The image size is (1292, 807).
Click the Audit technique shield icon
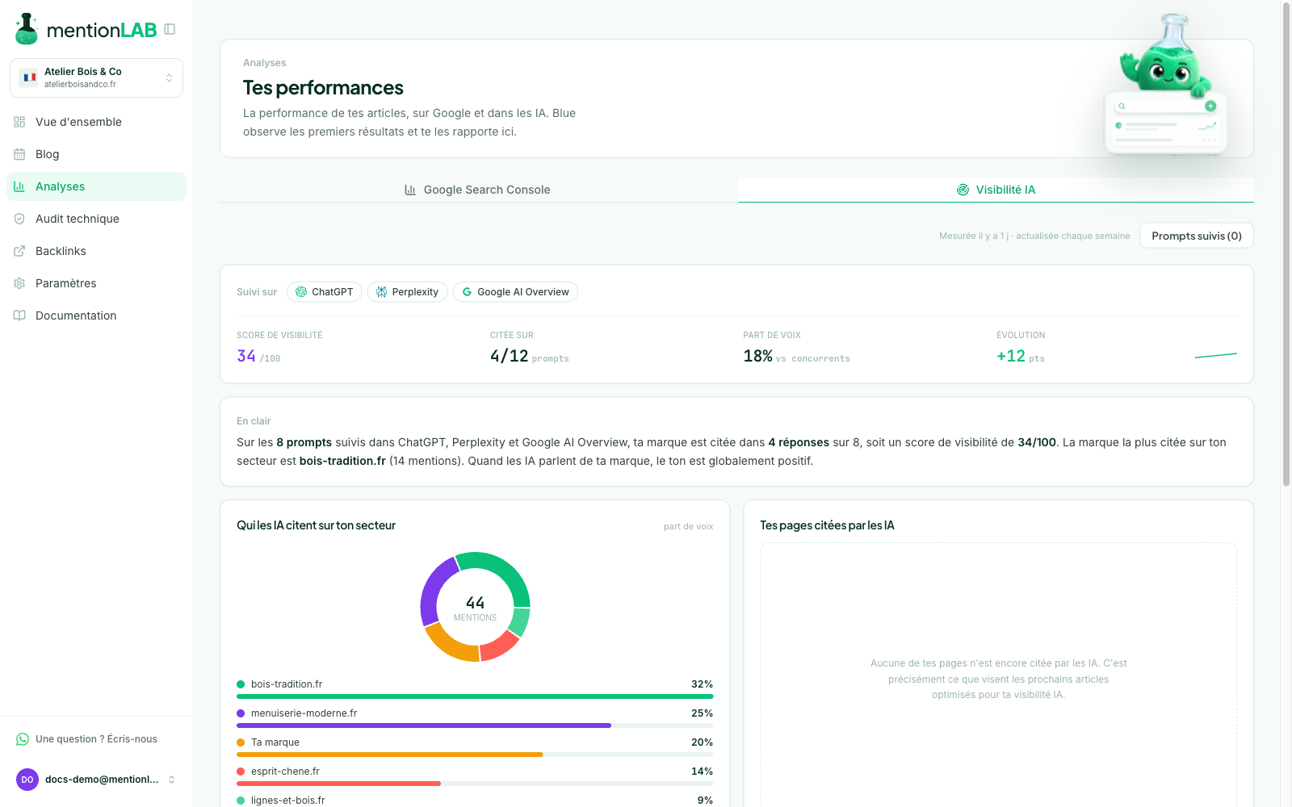[19, 219]
